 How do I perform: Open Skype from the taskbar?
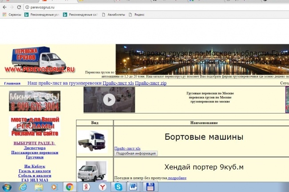point(118,187)
